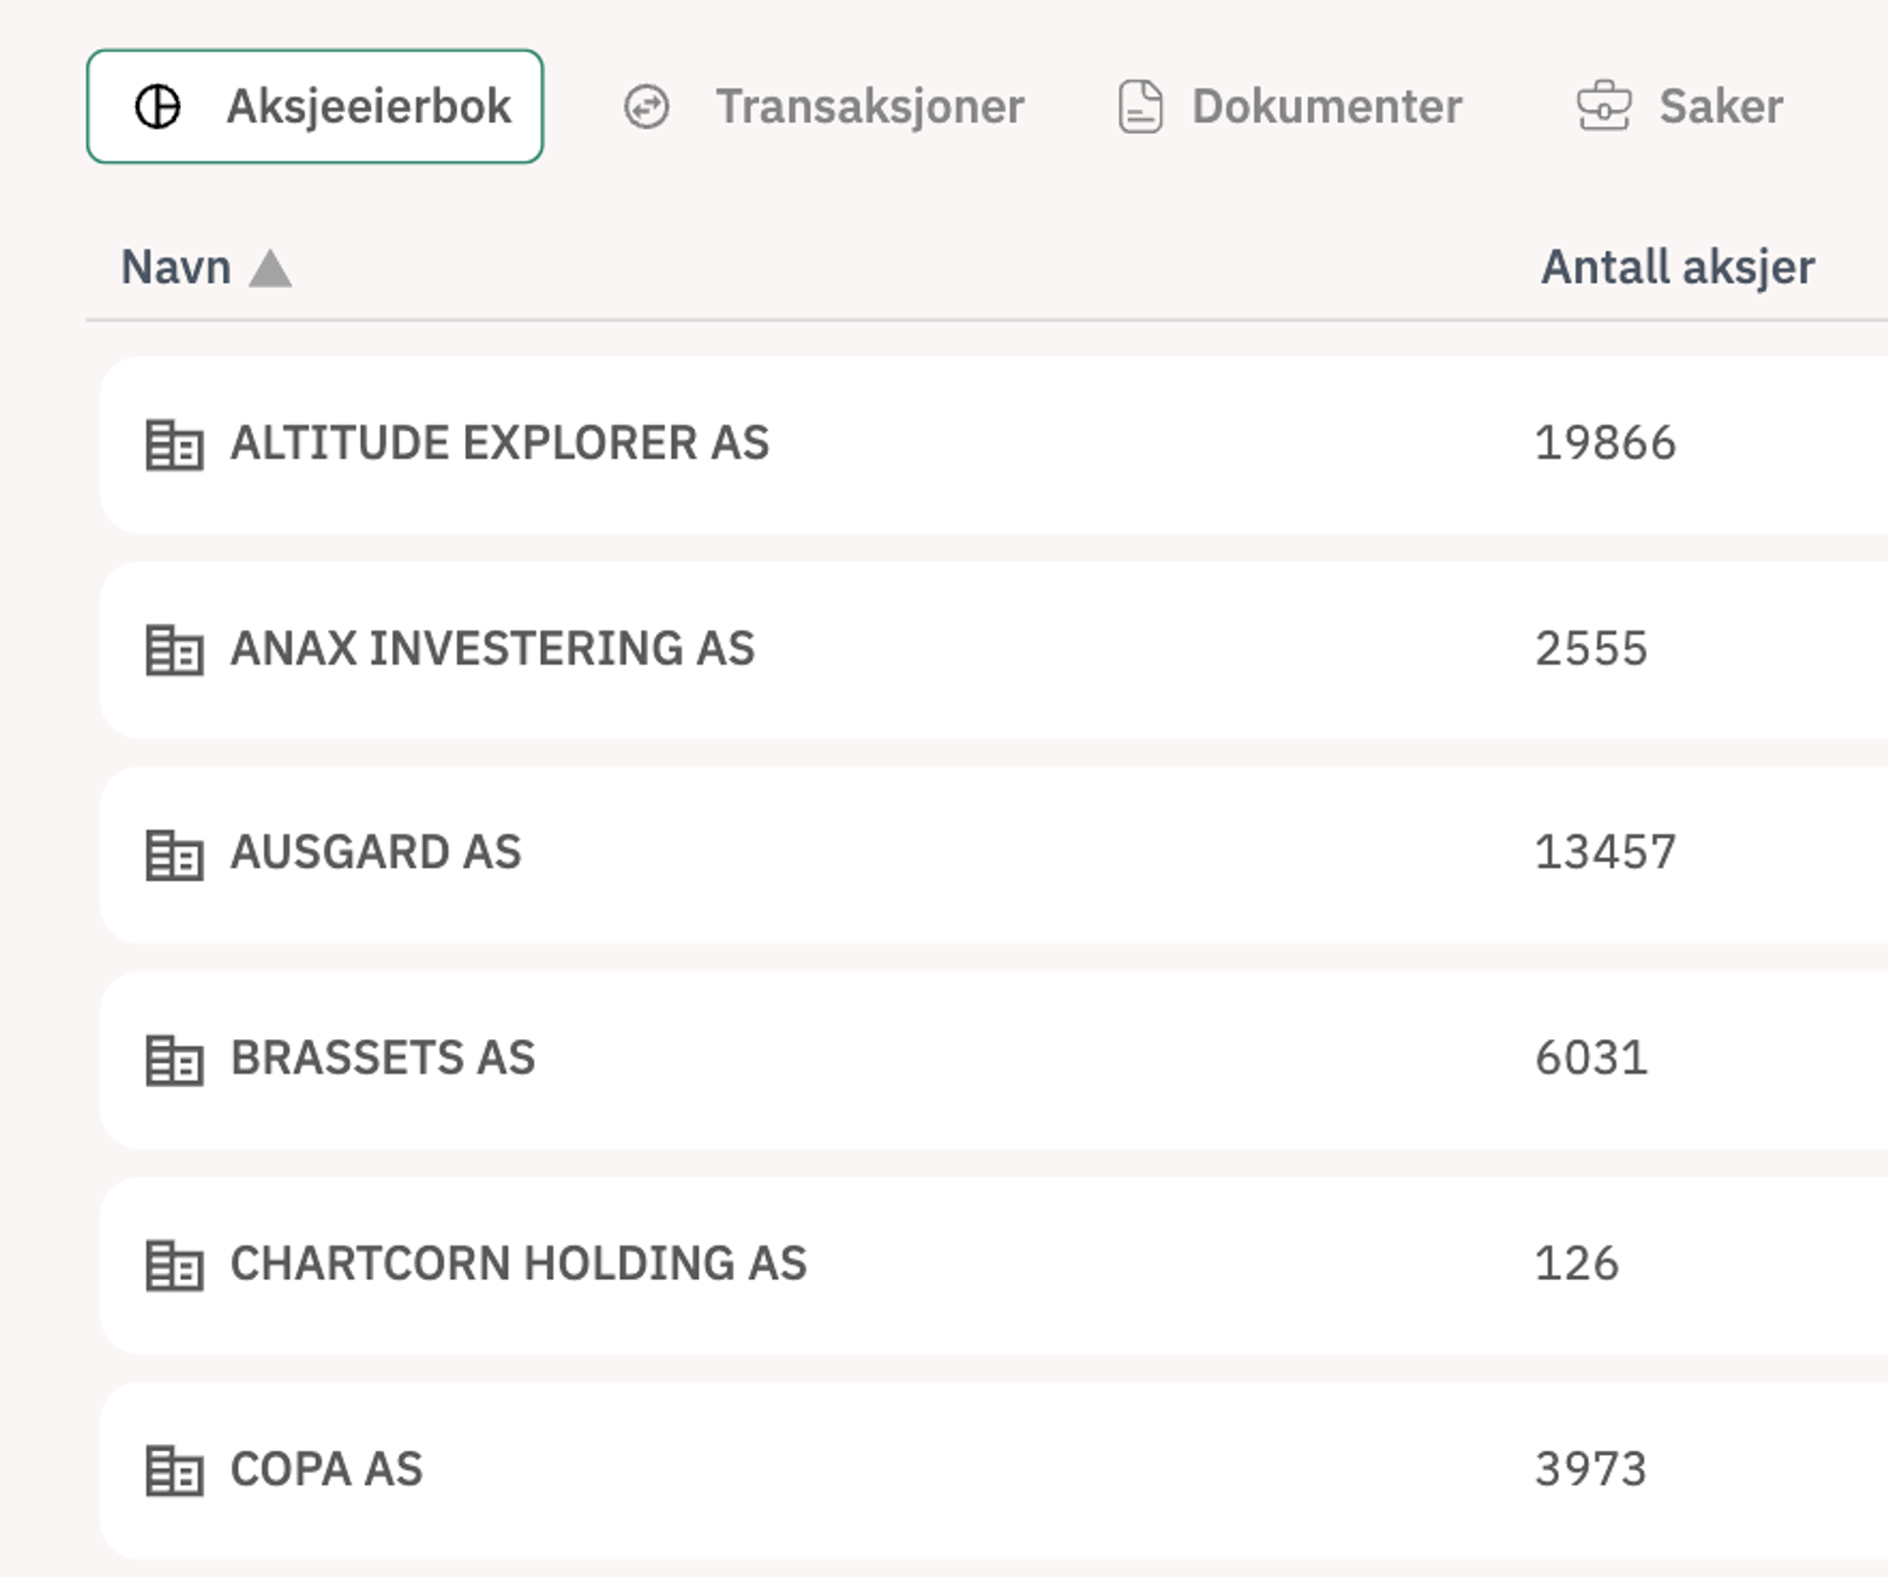This screenshot has width=1888, height=1577.
Task: Sort by the Navn column header
Action: [176, 267]
